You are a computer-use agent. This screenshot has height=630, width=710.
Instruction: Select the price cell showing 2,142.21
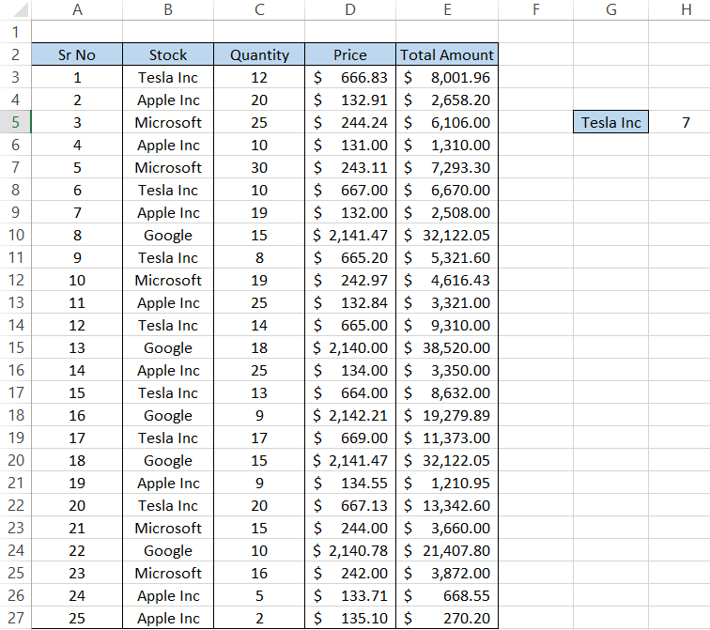click(350, 415)
